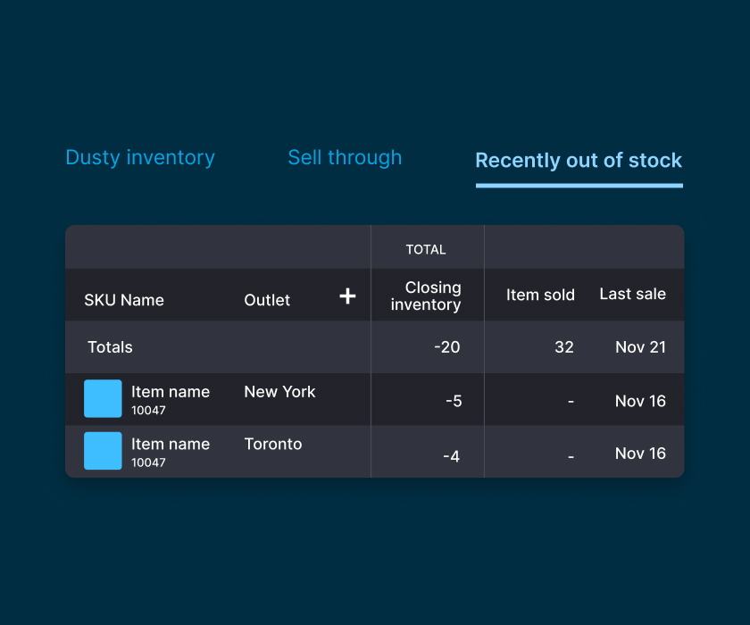Sort by the Closing inventory column header
The width and height of the screenshot is (750, 625).
[427, 296]
